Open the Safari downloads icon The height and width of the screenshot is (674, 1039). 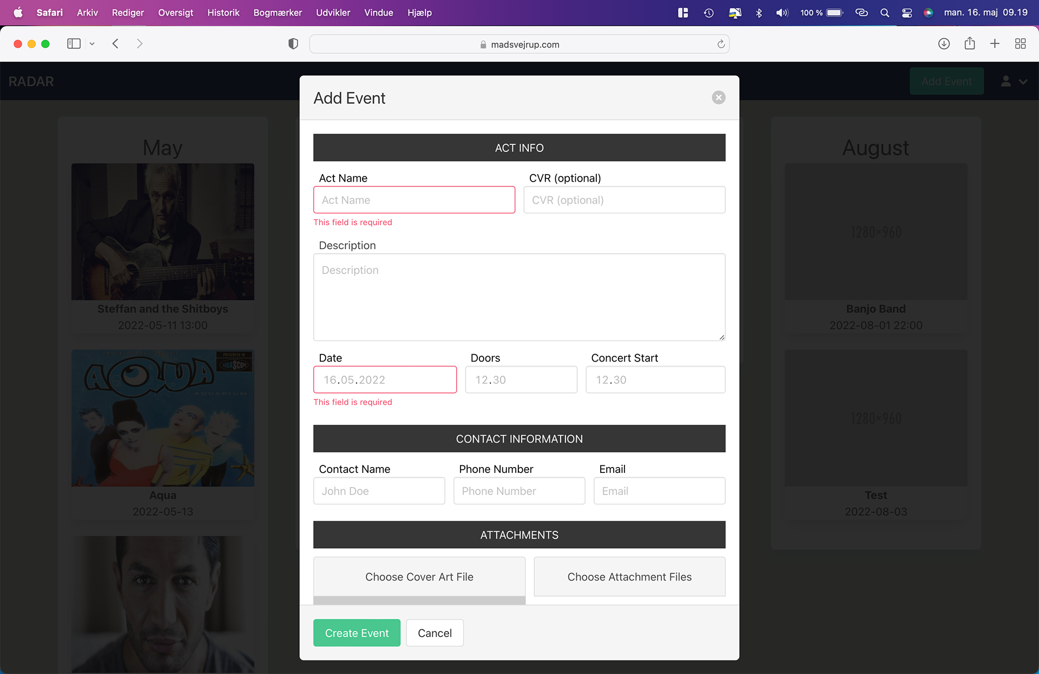tap(944, 44)
